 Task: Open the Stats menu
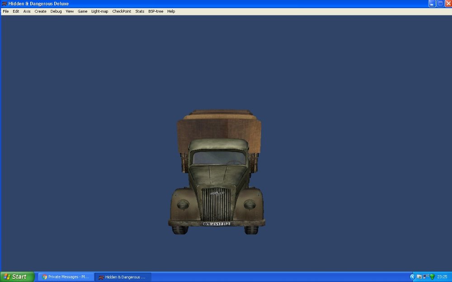140,11
